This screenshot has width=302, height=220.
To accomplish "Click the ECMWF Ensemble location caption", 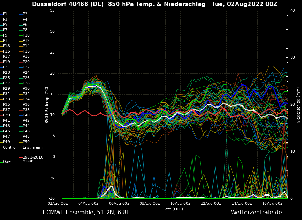I will (86, 212).
